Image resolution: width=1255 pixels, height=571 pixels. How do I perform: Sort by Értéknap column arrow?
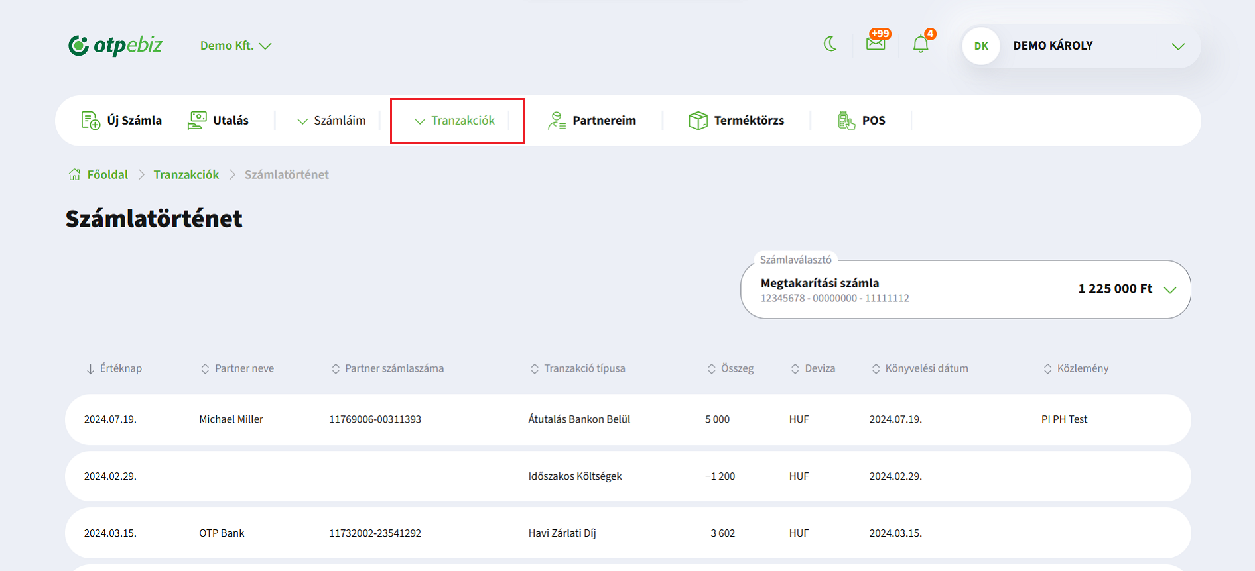point(90,369)
